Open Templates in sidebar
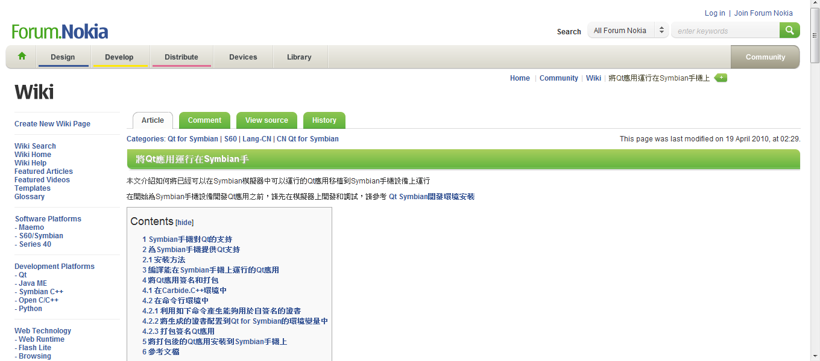820x361 pixels. pos(33,188)
